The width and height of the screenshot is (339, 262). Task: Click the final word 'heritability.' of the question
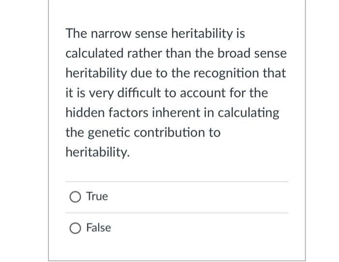tap(98, 152)
